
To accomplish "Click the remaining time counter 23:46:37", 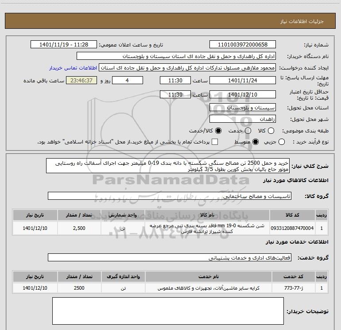I will point(81,80).
